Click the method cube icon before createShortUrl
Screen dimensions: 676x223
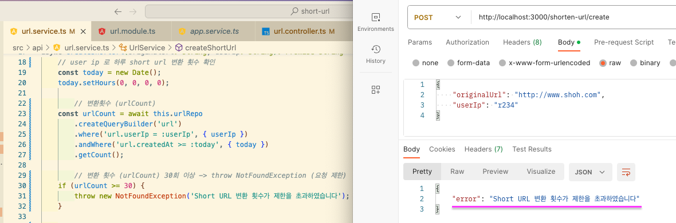coord(179,47)
